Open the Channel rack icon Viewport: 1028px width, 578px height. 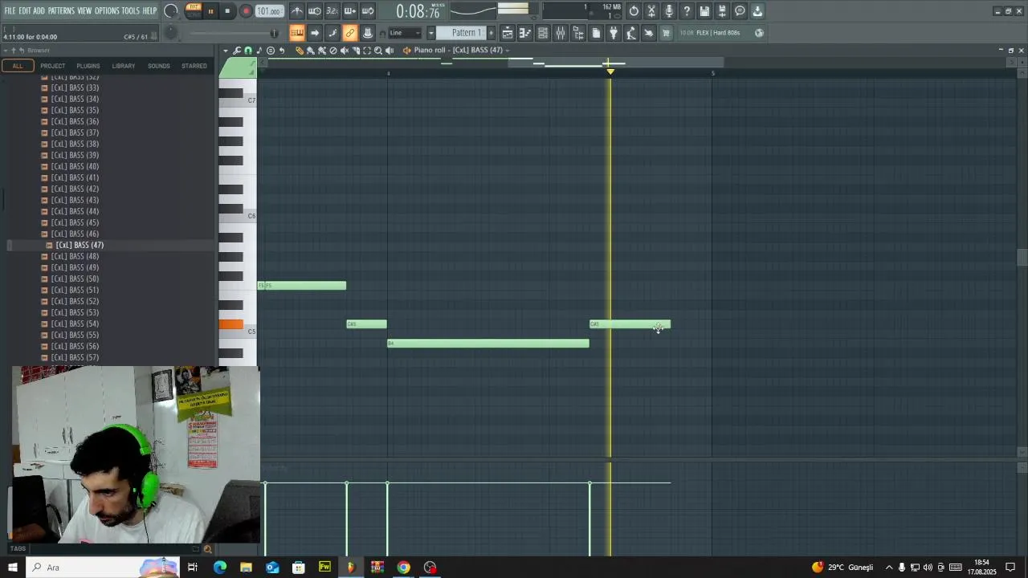pos(544,33)
